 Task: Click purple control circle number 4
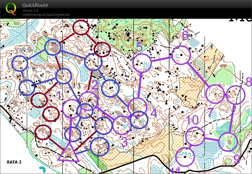(137, 106)
